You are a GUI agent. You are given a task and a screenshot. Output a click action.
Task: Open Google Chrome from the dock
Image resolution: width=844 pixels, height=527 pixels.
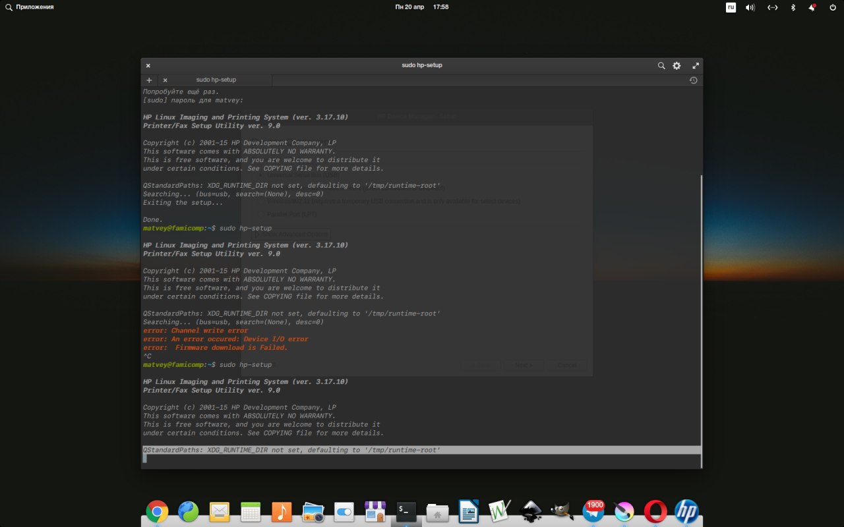click(157, 511)
